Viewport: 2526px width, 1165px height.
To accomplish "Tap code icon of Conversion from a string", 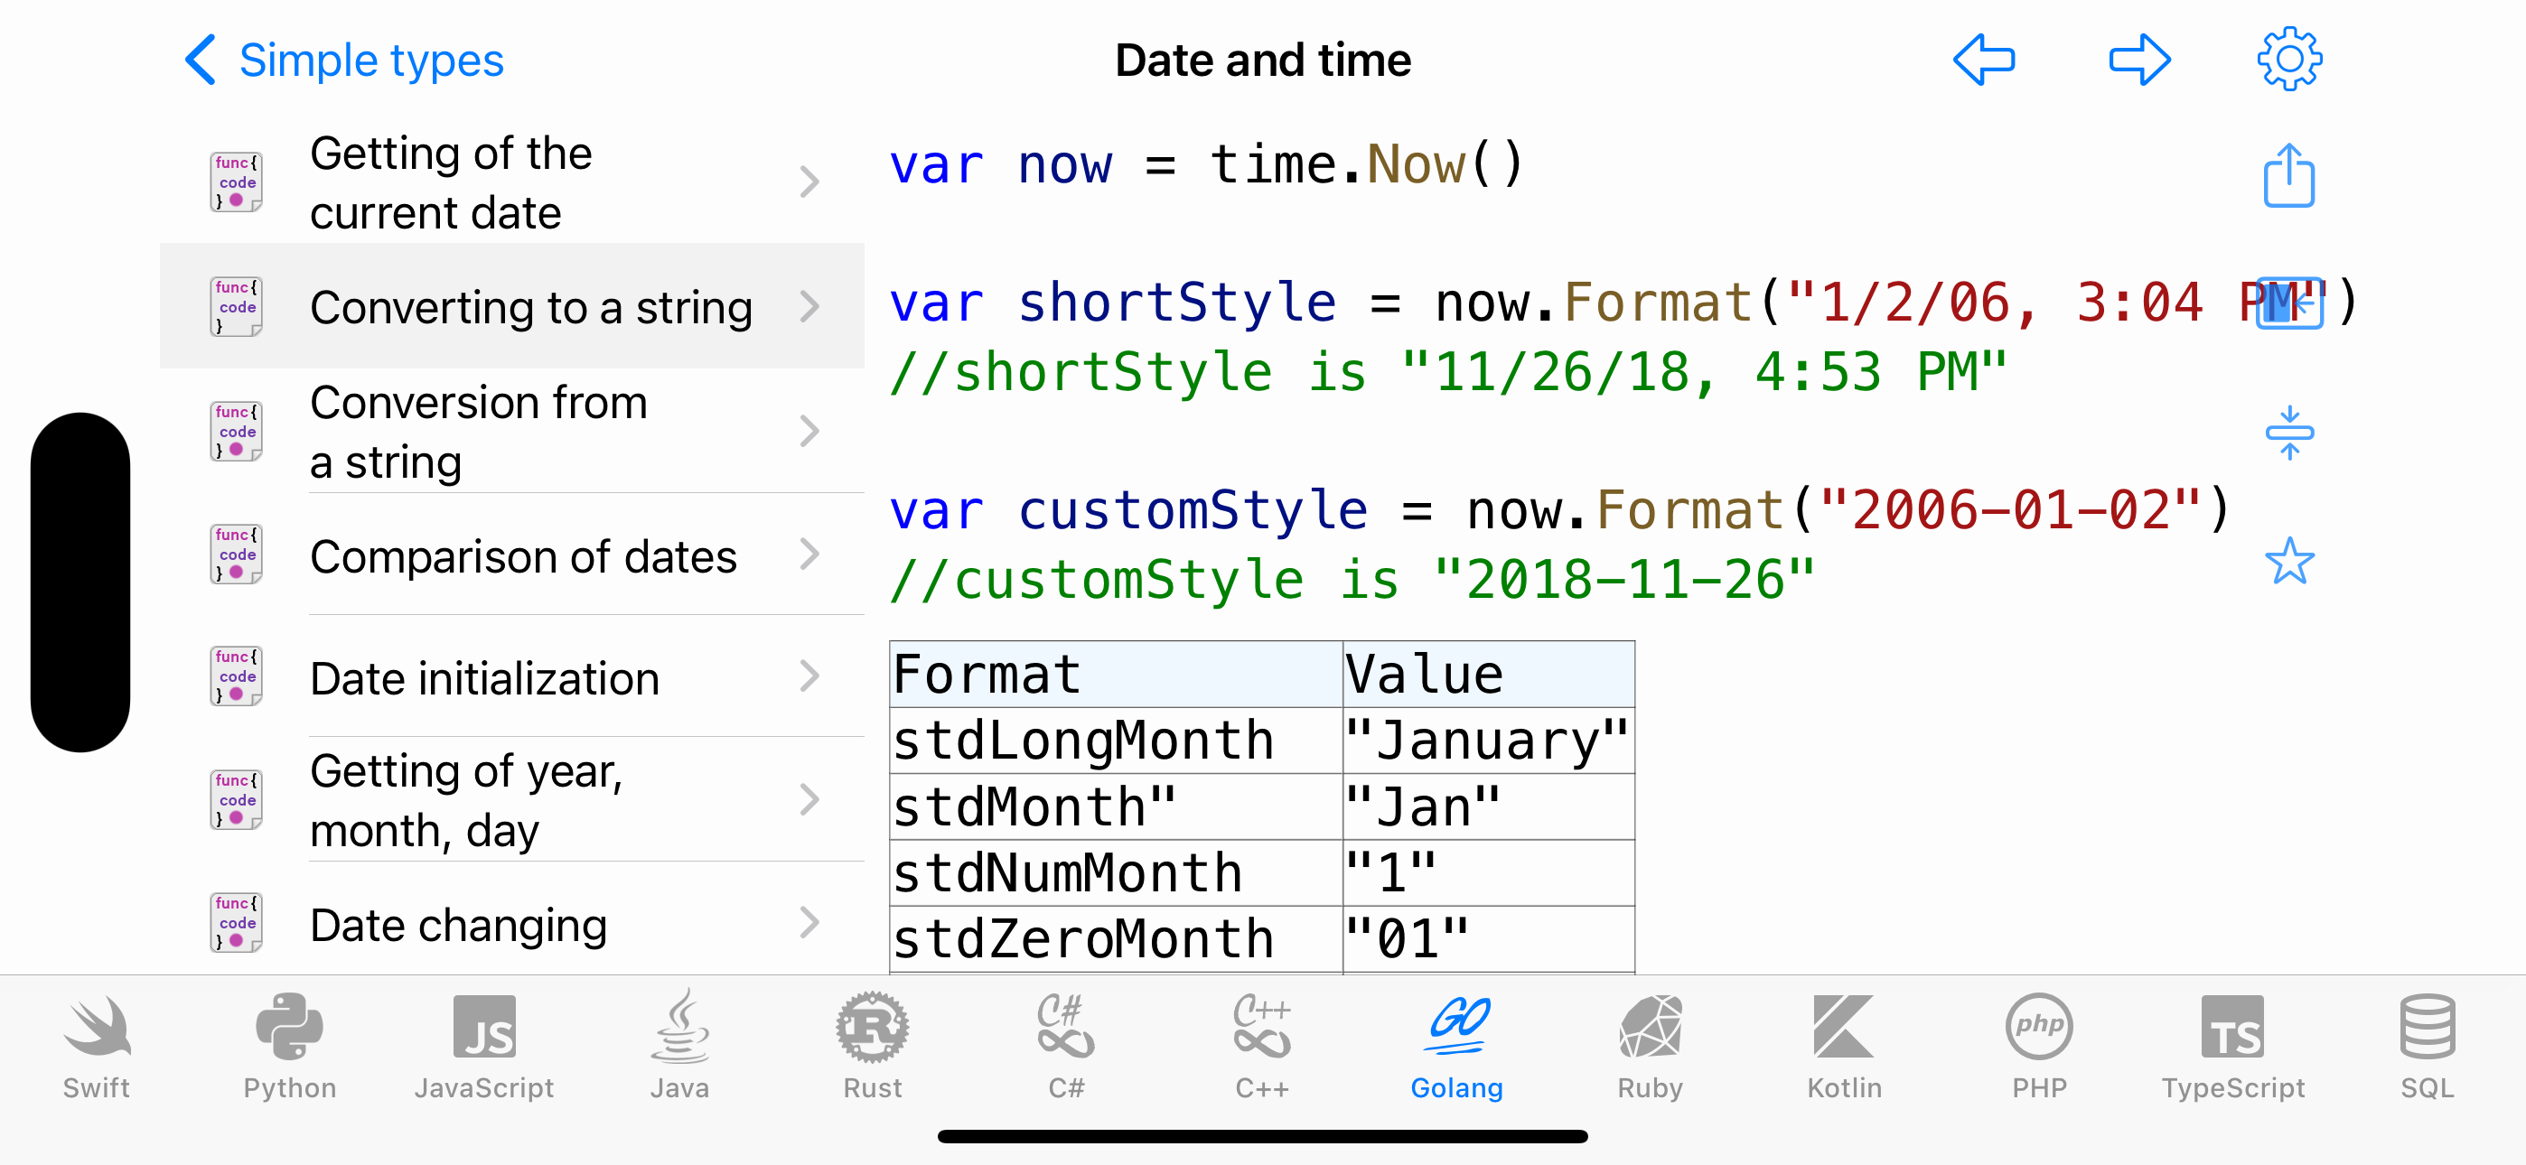I will (237, 431).
